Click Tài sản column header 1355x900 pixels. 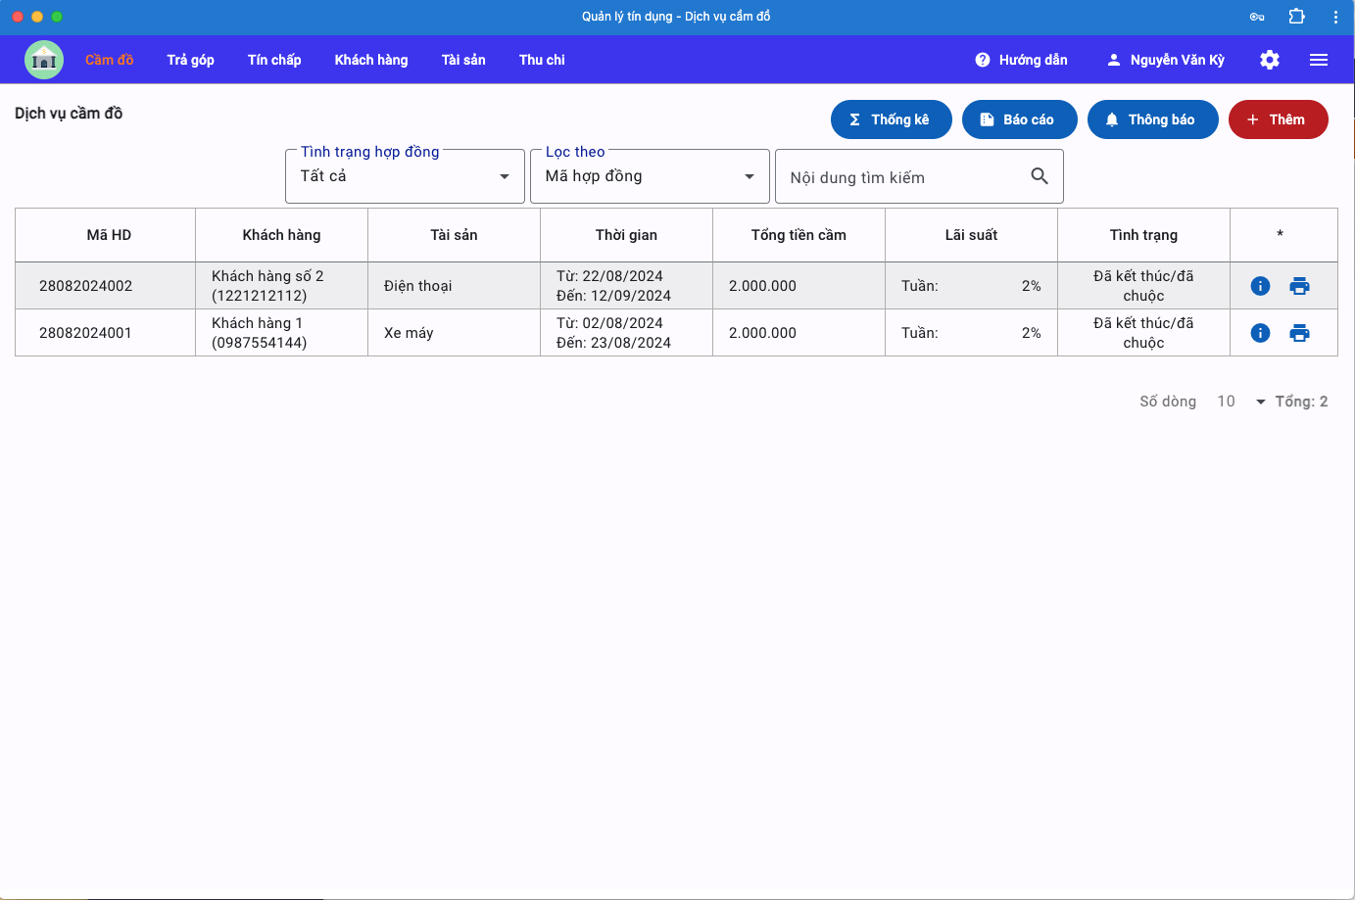[455, 235]
